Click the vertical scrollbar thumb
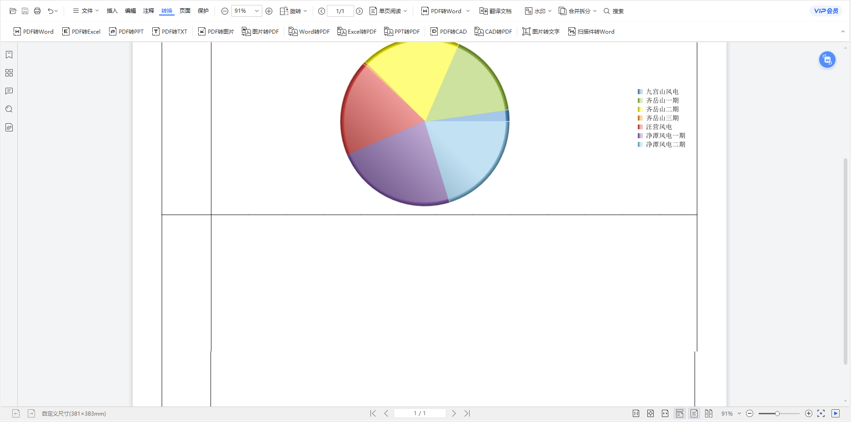The width and height of the screenshot is (851, 422). (846, 261)
